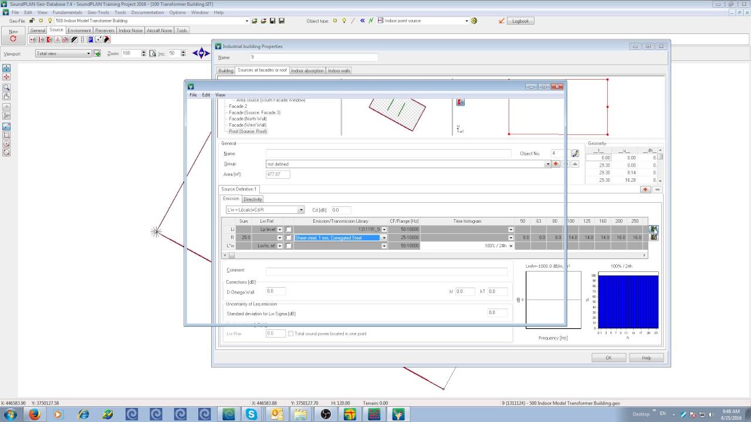751x422 pixels.
Task: Click the first point source toolbar icon
Action: pyautogui.click(x=33, y=40)
